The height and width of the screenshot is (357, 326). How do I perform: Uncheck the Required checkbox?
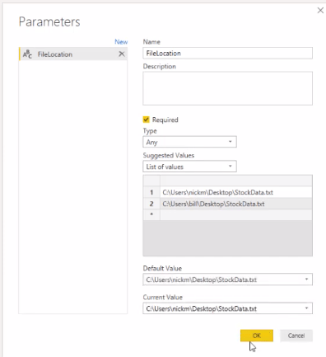pyautogui.click(x=146, y=120)
